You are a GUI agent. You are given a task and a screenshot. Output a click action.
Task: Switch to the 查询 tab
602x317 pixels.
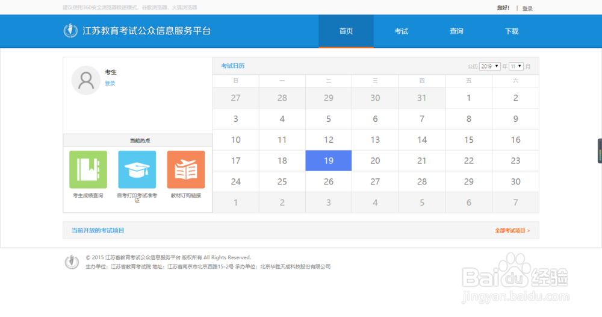456,31
